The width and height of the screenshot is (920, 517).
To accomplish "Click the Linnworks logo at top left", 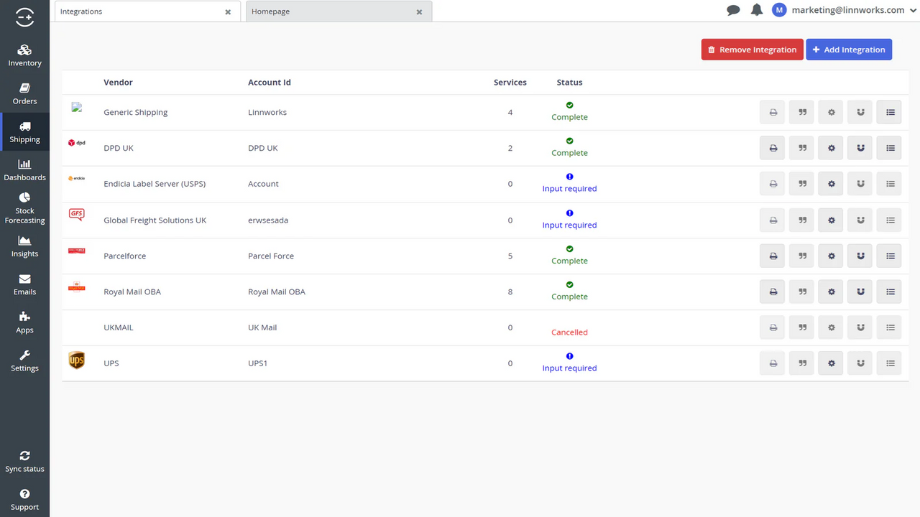I will [x=24, y=17].
